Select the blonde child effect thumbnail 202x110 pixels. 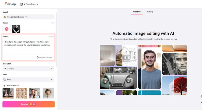point(48,93)
